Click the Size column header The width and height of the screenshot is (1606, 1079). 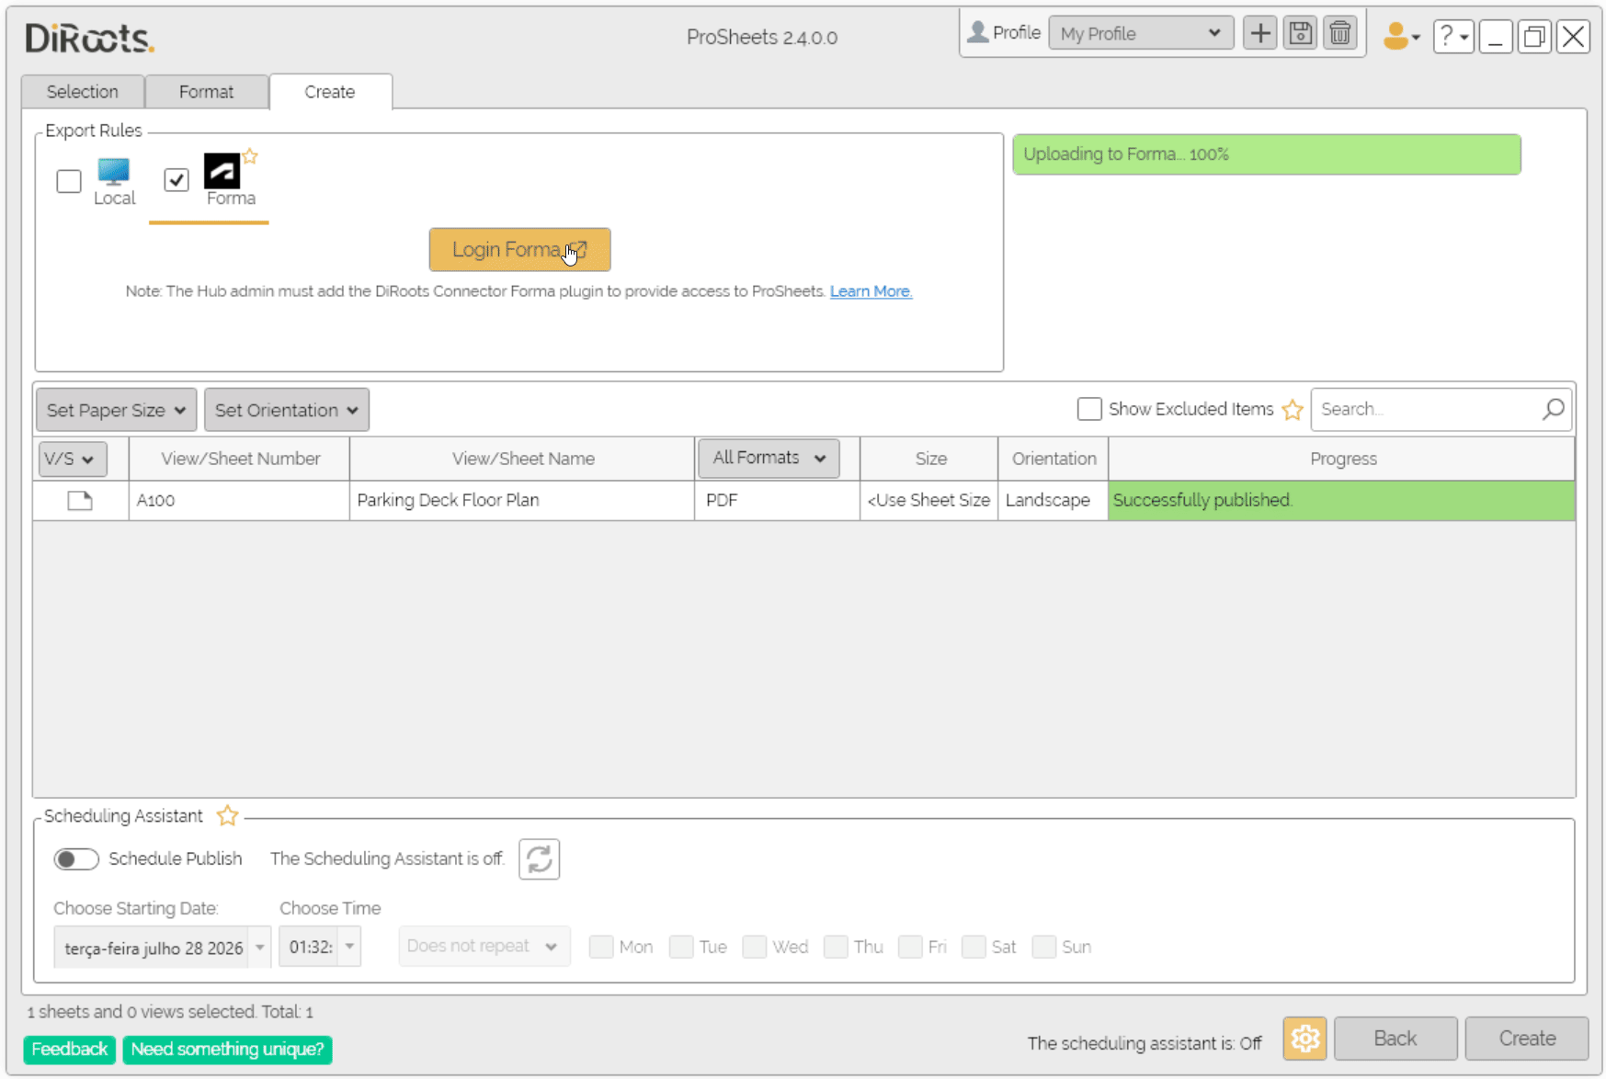(x=930, y=459)
